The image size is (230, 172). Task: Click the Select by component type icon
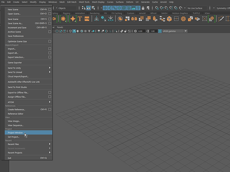coord(93,8)
